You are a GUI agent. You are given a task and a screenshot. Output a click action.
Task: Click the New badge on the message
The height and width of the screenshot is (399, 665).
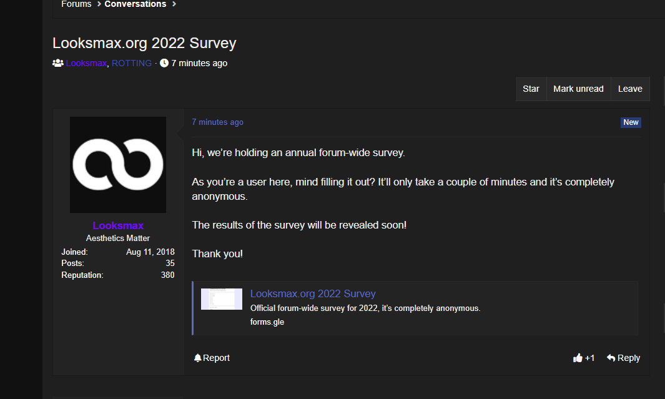[x=631, y=122]
